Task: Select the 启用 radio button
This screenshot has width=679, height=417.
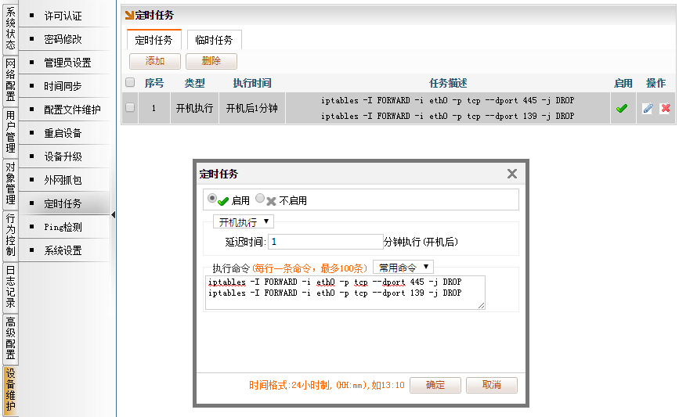Action: point(212,200)
